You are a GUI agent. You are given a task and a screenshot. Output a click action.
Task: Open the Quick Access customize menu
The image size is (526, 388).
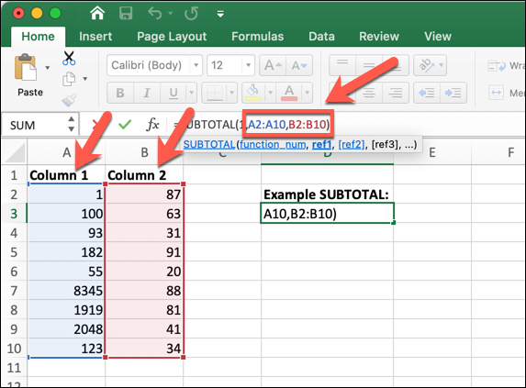tap(220, 14)
